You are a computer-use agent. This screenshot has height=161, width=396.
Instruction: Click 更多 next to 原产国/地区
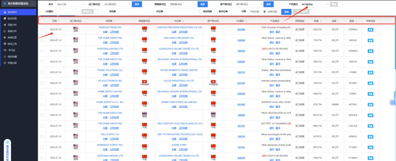[268, 4]
